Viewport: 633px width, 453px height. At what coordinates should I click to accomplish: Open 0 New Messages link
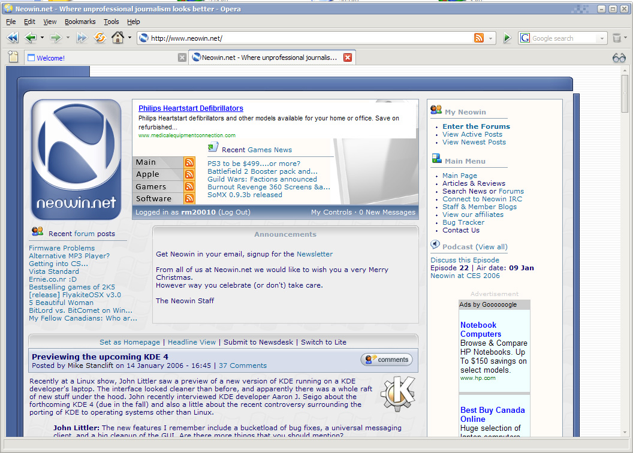(387, 212)
